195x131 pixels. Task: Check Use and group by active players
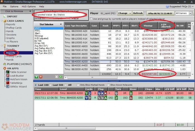91,19
